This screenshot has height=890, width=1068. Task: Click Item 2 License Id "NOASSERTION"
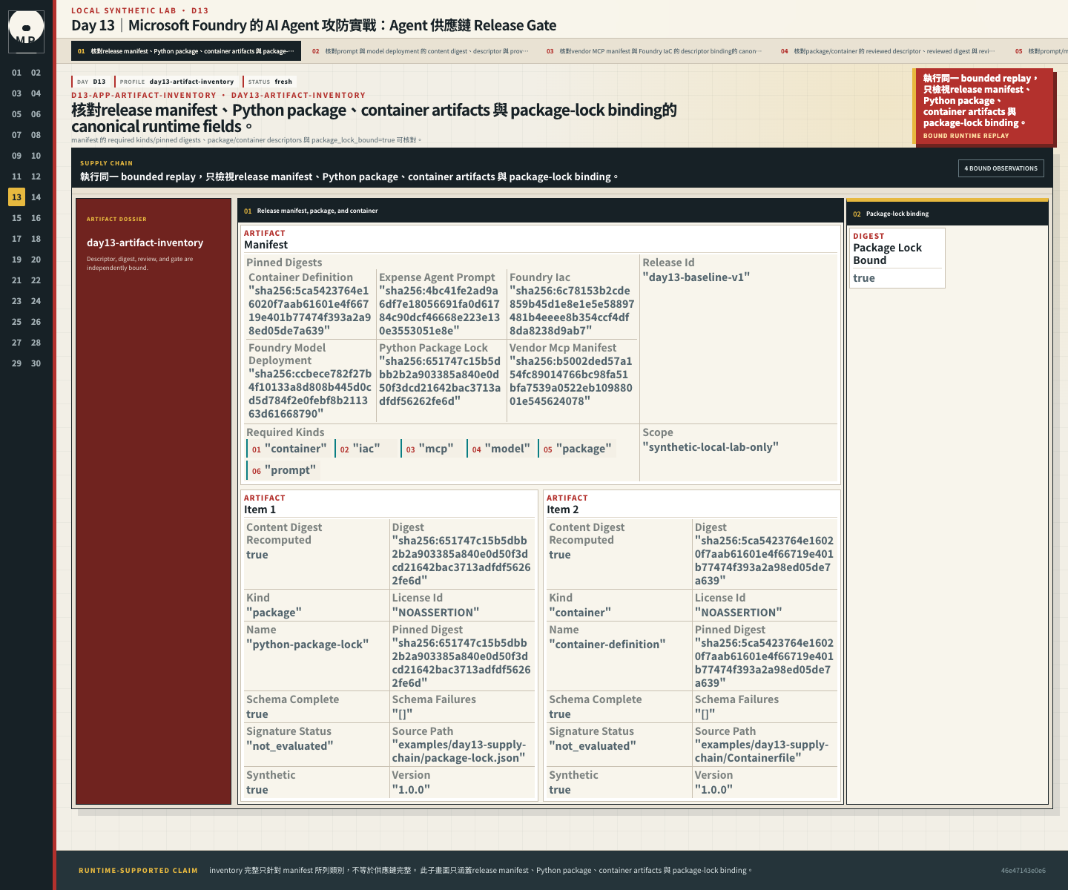click(739, 613)
